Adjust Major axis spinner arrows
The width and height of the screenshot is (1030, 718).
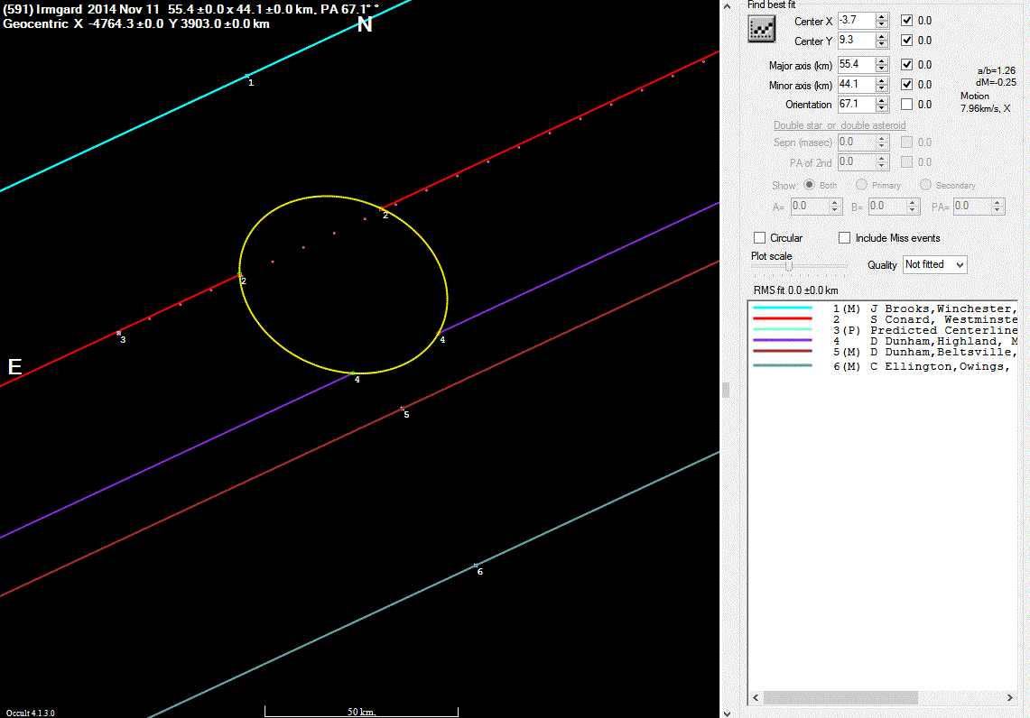[x=882, y=64]
